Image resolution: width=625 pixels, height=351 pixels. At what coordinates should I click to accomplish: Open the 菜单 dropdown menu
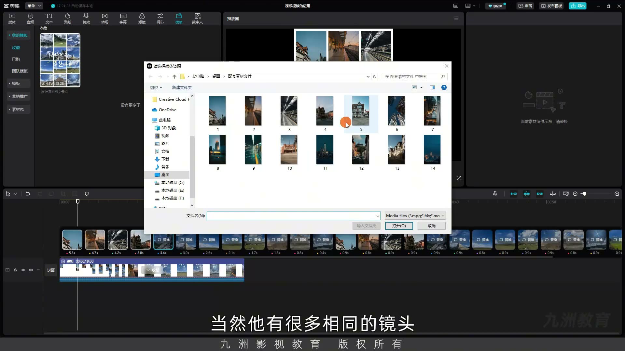tap(34, 6)
